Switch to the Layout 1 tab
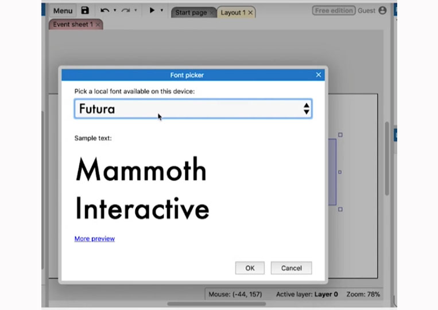Viewport: 438px width, 310px height. pos(233,13)
